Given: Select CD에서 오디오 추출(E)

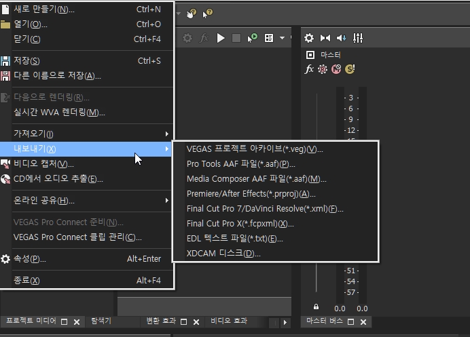Looking at the screenshot, I should click(x=87, y=179).
